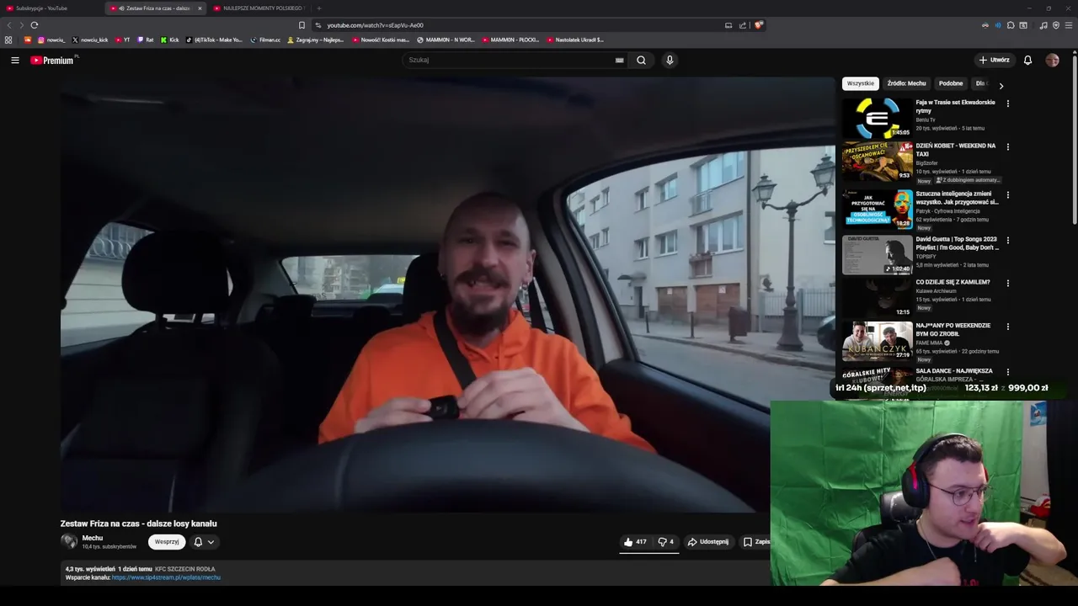Select the Podobne filter chip

[x=951, y=83]
